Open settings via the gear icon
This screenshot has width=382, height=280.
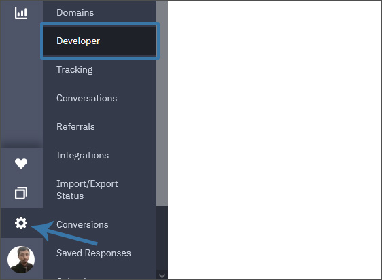pos(21,223)
